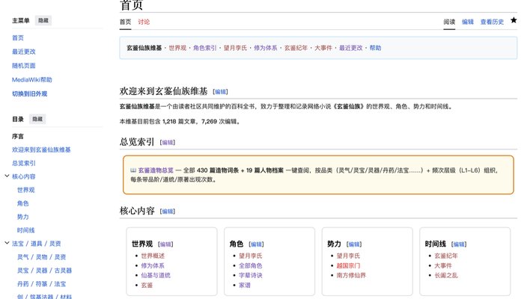Jump to 丹药 / 符箓 / 法宝 in contents
524x299 pixels.
(42, 284)
